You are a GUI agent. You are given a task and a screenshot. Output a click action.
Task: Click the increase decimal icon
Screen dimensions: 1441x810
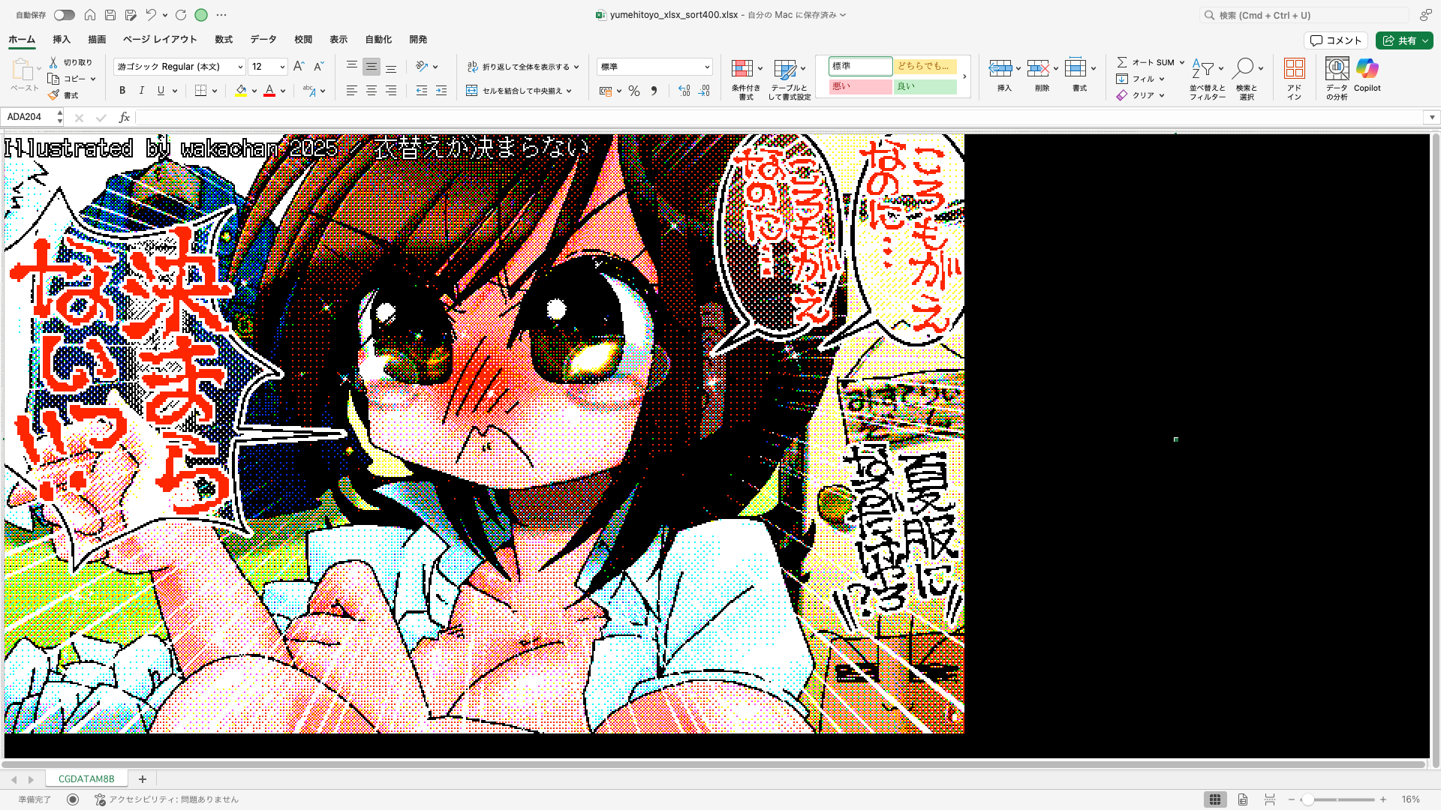click(684, 91)
